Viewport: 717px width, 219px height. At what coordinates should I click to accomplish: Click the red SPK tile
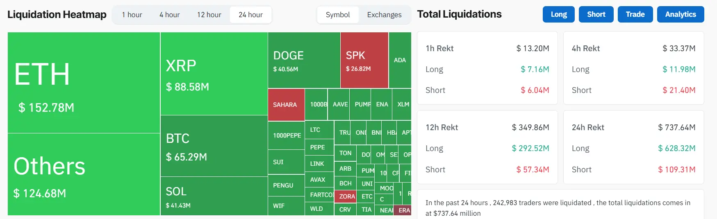coord(364,60)
